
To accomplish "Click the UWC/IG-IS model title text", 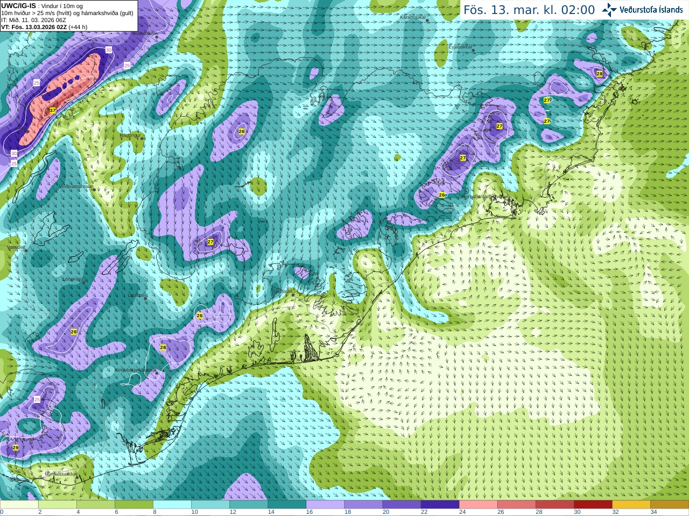I will pyautogui.click(x=18, y=5).
